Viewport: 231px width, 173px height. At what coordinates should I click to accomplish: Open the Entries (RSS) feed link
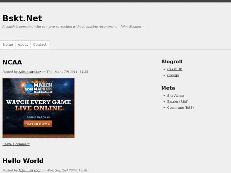[178, 102]
